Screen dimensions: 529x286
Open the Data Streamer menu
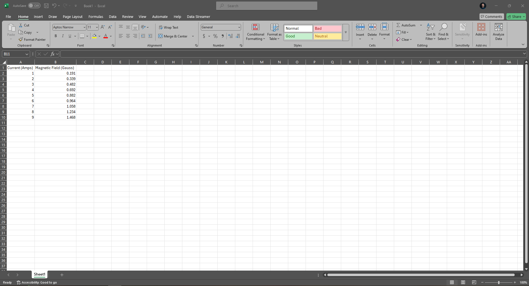tap(198, 17)
